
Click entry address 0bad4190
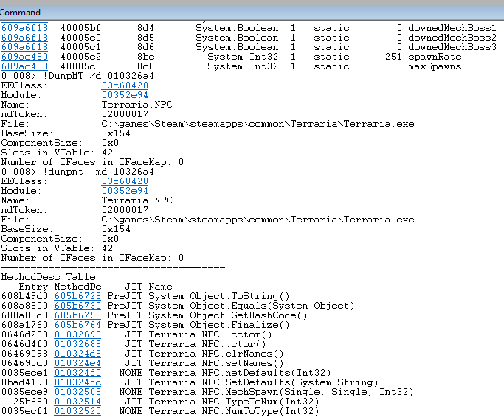pyautogui.click(x=24, y=382)
